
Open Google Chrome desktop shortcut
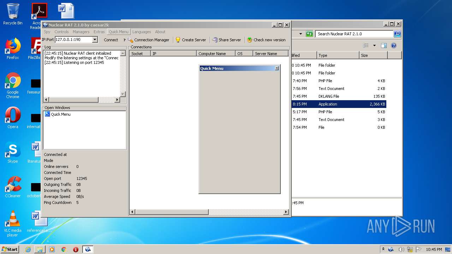[13, 85]
